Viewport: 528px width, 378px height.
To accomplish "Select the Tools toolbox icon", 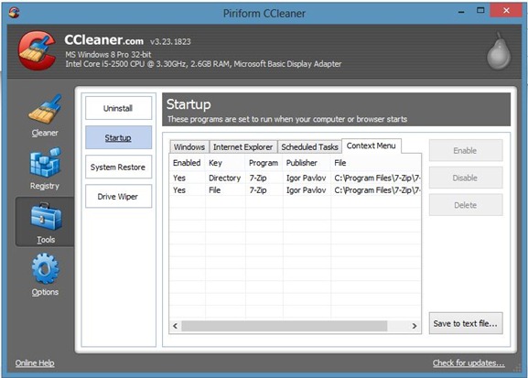I will click(46, 216).
